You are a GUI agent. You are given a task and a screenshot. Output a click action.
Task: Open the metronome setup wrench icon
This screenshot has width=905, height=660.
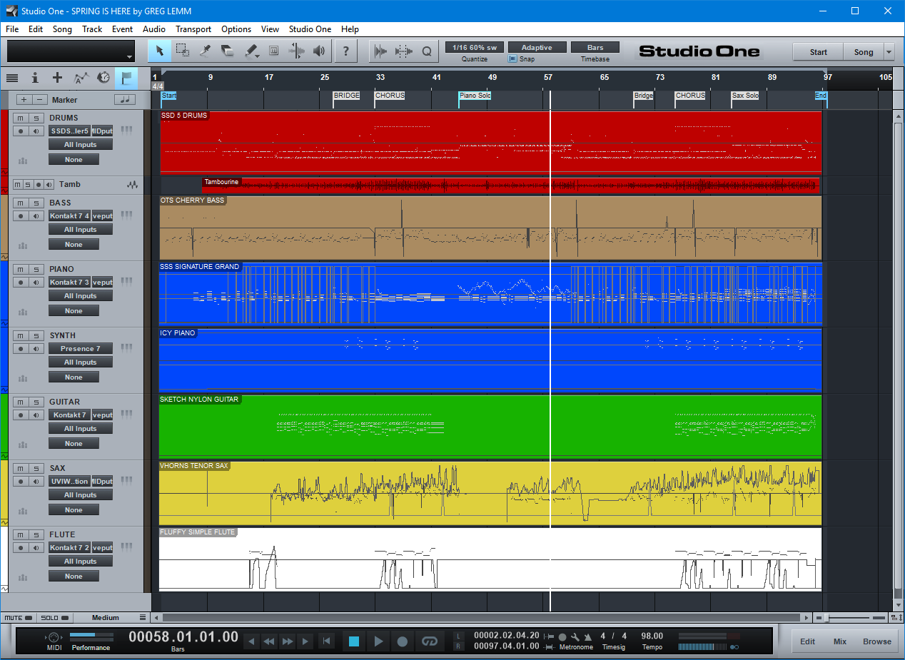coord(575,636)
